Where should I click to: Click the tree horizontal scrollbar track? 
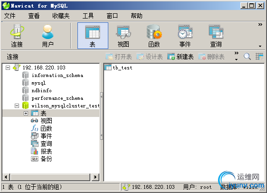[50, 177]
